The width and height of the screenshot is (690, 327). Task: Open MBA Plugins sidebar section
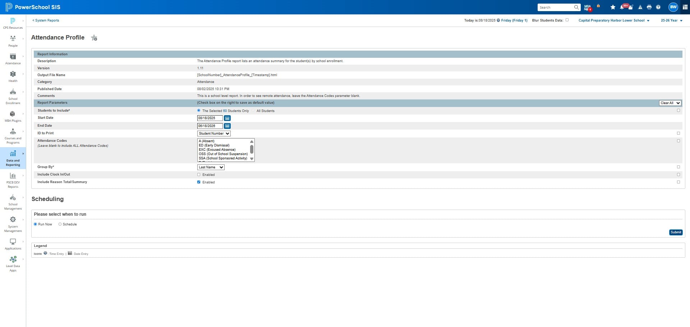13,116
